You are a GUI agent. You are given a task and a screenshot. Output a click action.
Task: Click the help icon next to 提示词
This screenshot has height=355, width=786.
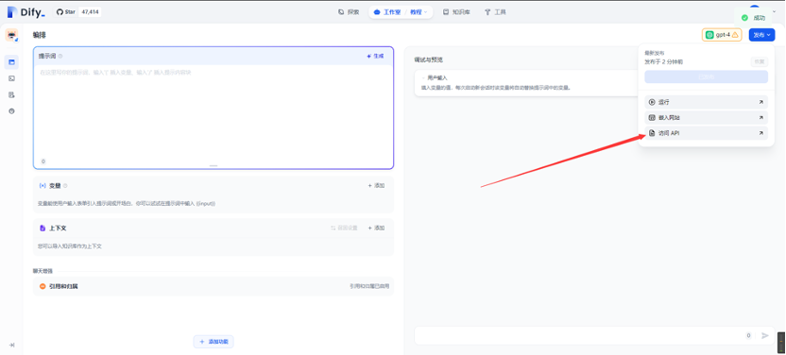click(x=60, y=56)
